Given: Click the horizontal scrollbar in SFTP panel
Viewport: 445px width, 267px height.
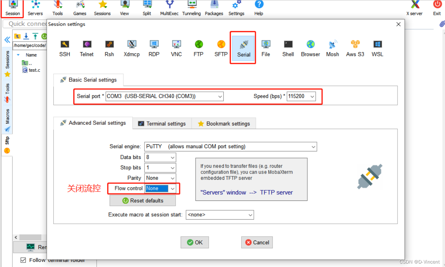Looking at the screenshot, I should coord(30,237).
